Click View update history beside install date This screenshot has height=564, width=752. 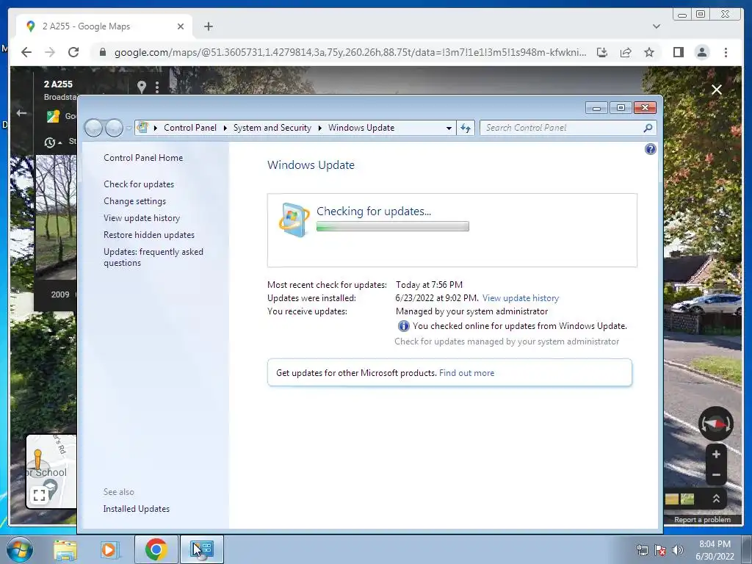click(x=521, y=298)
